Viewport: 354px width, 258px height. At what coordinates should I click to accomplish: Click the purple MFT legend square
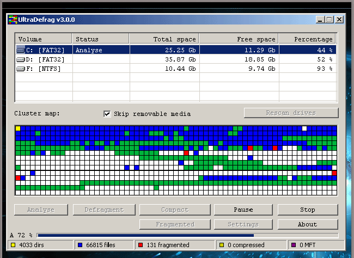coord(294,245)
